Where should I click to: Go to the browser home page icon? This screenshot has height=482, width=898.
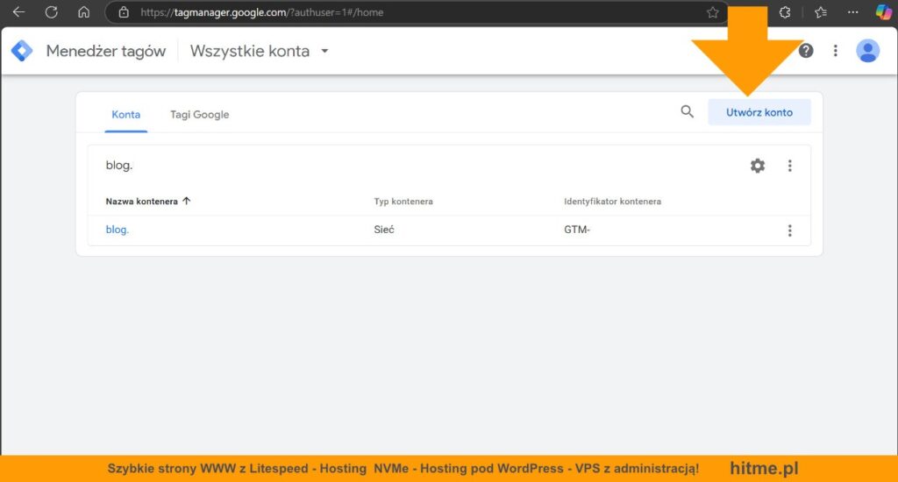tap(83, 12)
